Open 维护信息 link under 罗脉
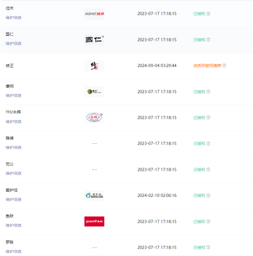This screenshot has width=253, height=256. (x=13, y=251)
